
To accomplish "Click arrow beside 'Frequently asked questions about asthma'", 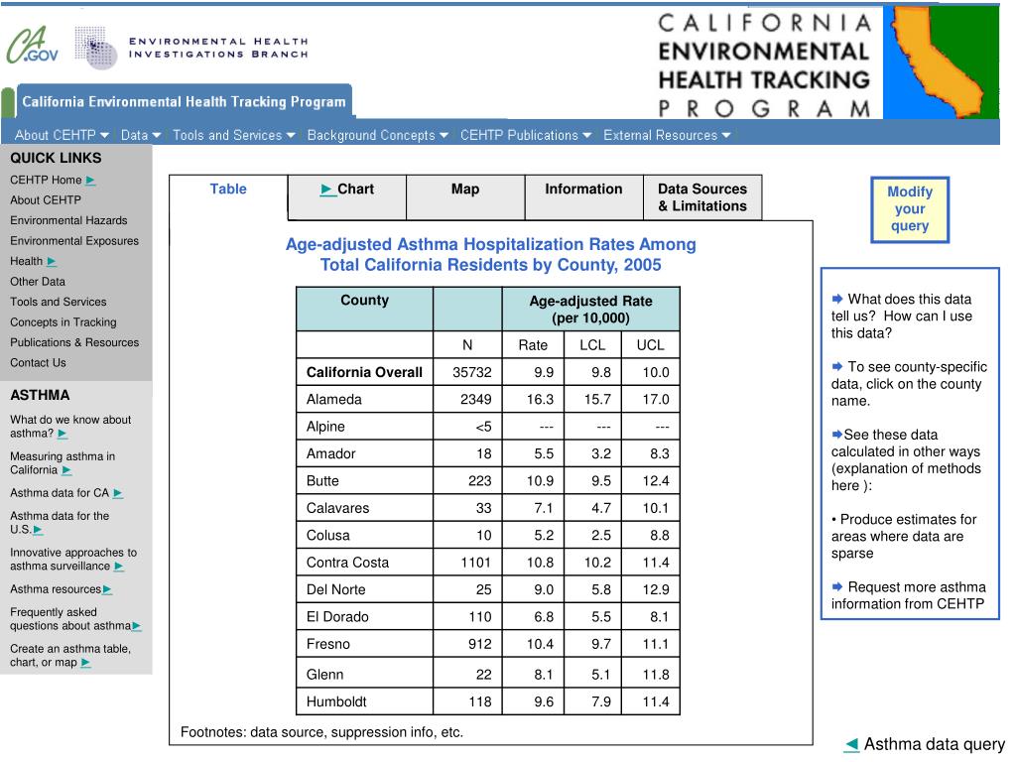I will click(137, 627).
